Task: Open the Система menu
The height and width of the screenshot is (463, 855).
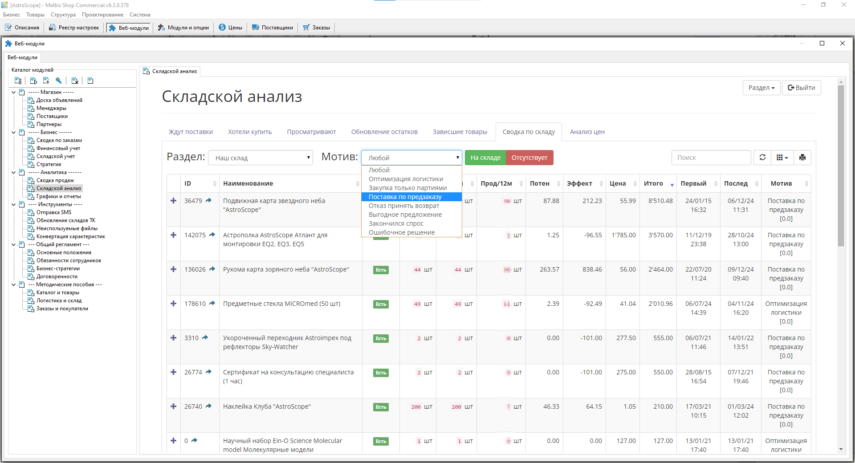Action: coord(140,15)
